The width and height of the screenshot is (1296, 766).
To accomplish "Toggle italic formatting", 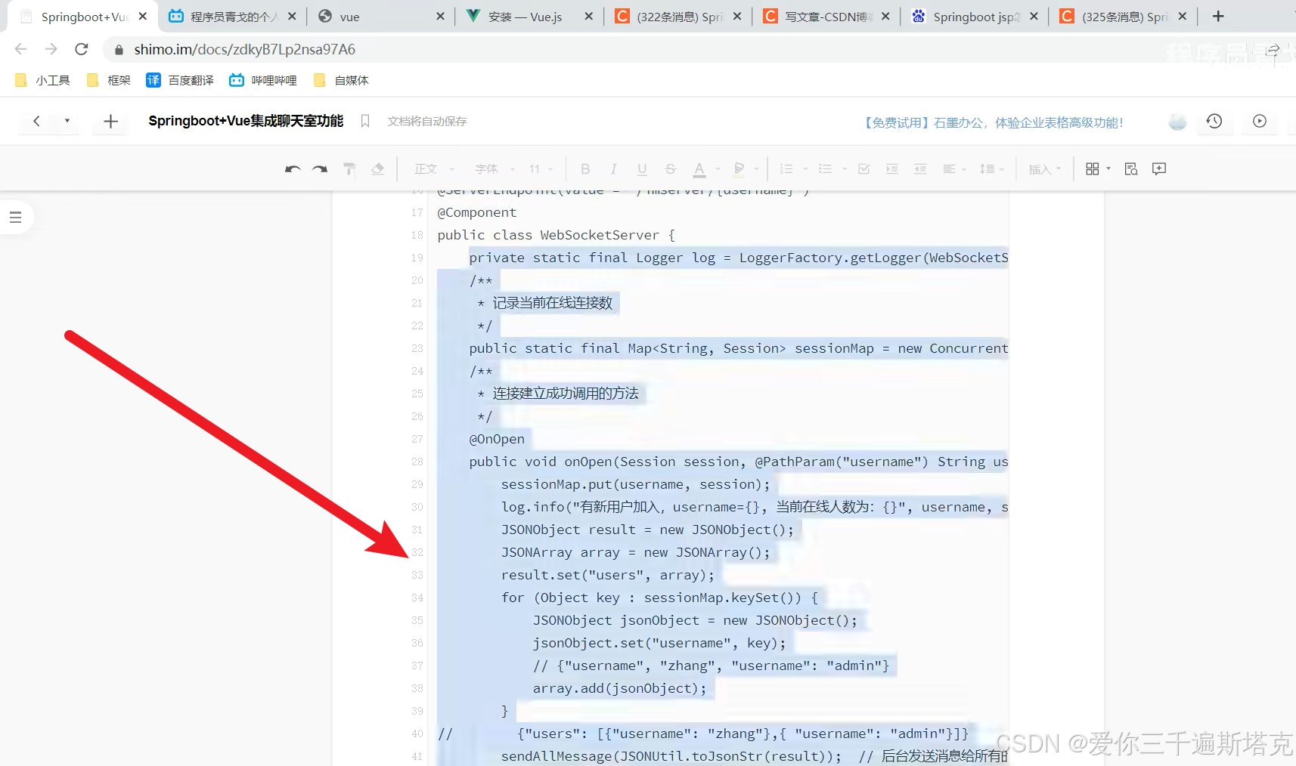I will click(614, 168).
